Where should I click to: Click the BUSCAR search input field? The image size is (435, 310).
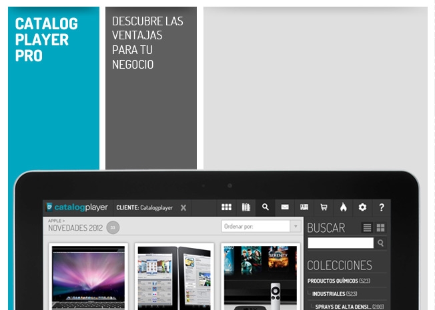(341, 243)
